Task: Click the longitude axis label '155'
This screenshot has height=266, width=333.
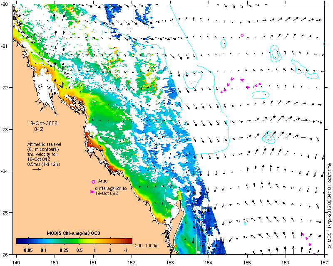Action: tap(247, 263)
